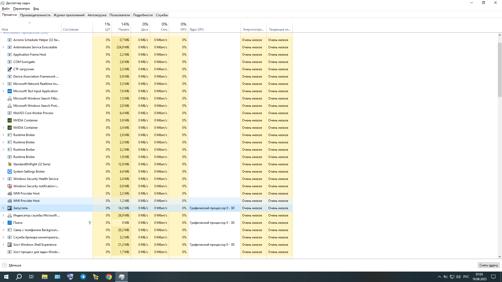Click the Acronis Scheduler Helper process icon
Screen dimensions: 502x282
click(10, 40)
